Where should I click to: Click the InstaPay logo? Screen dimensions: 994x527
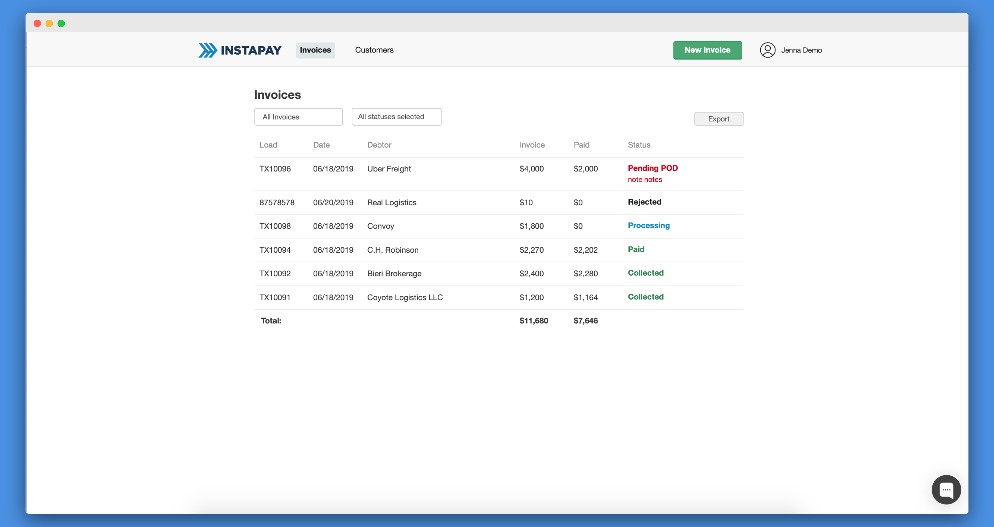tap(240, 50)
